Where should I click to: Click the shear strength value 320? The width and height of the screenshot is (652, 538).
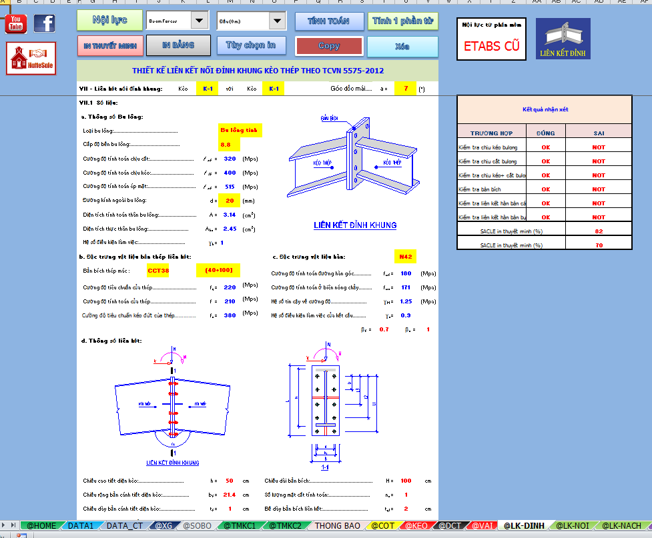[x=230, y=159]
